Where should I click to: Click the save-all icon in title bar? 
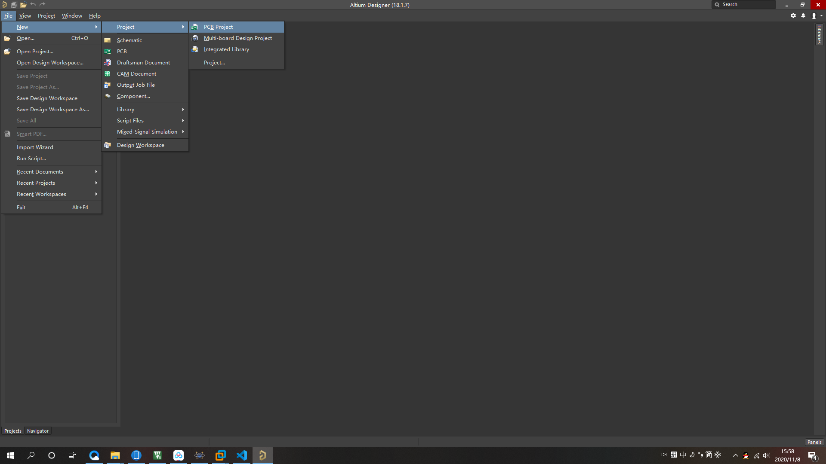14,5
